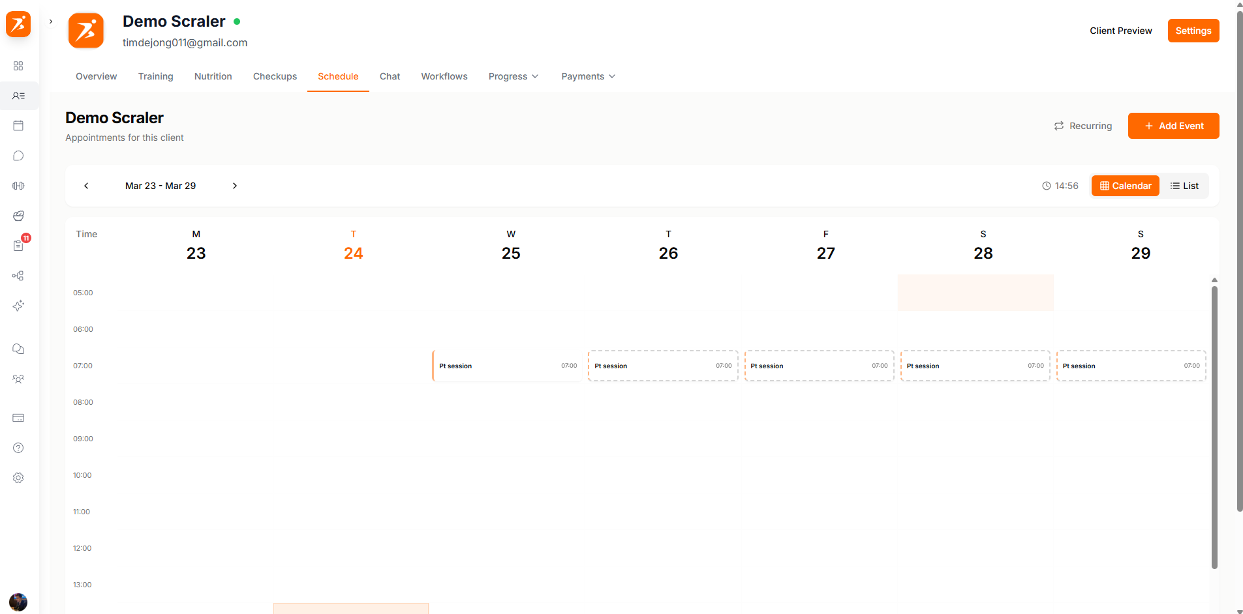
Task: Open the dashboard grid icon in sidebar
Action: pos(18,66)
